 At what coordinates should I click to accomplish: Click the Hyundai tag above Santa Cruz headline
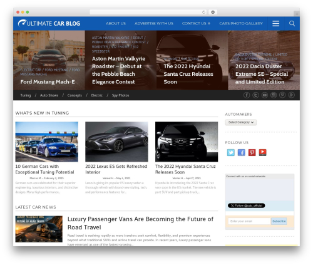[170, 59]
